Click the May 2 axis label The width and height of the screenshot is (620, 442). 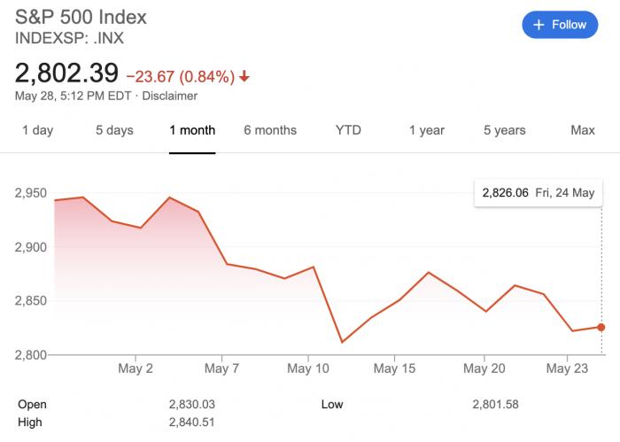pos(136,368)
